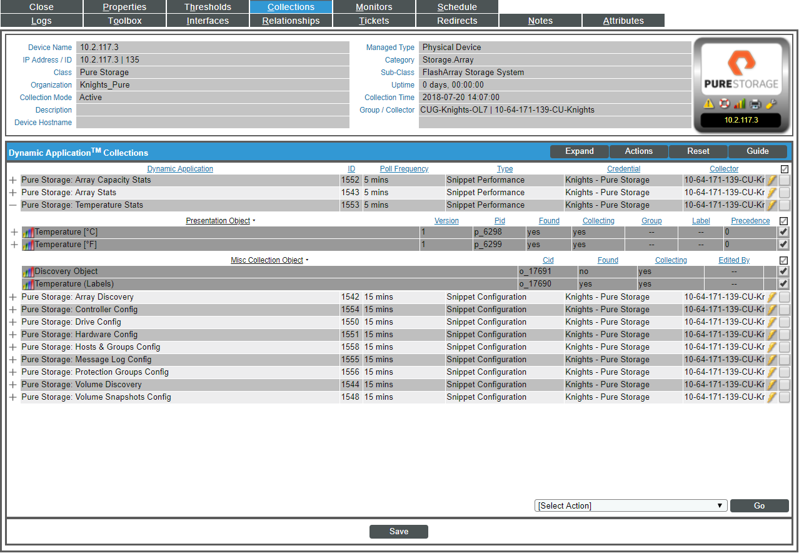Image resolution: width=799 pixels, height=553 pixels.
Task: Switch to the Interfaces tab
Action: point(208,20)
